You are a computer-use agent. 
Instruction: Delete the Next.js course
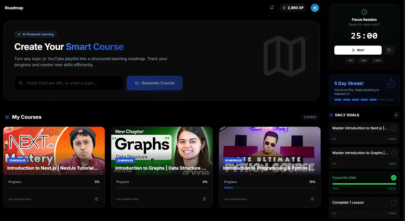[x=96, y=199]
